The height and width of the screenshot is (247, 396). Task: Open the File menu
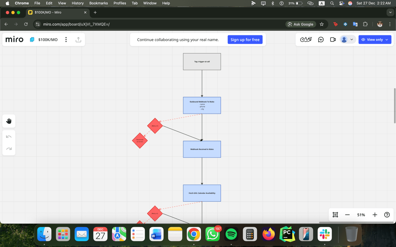(37, 3)
